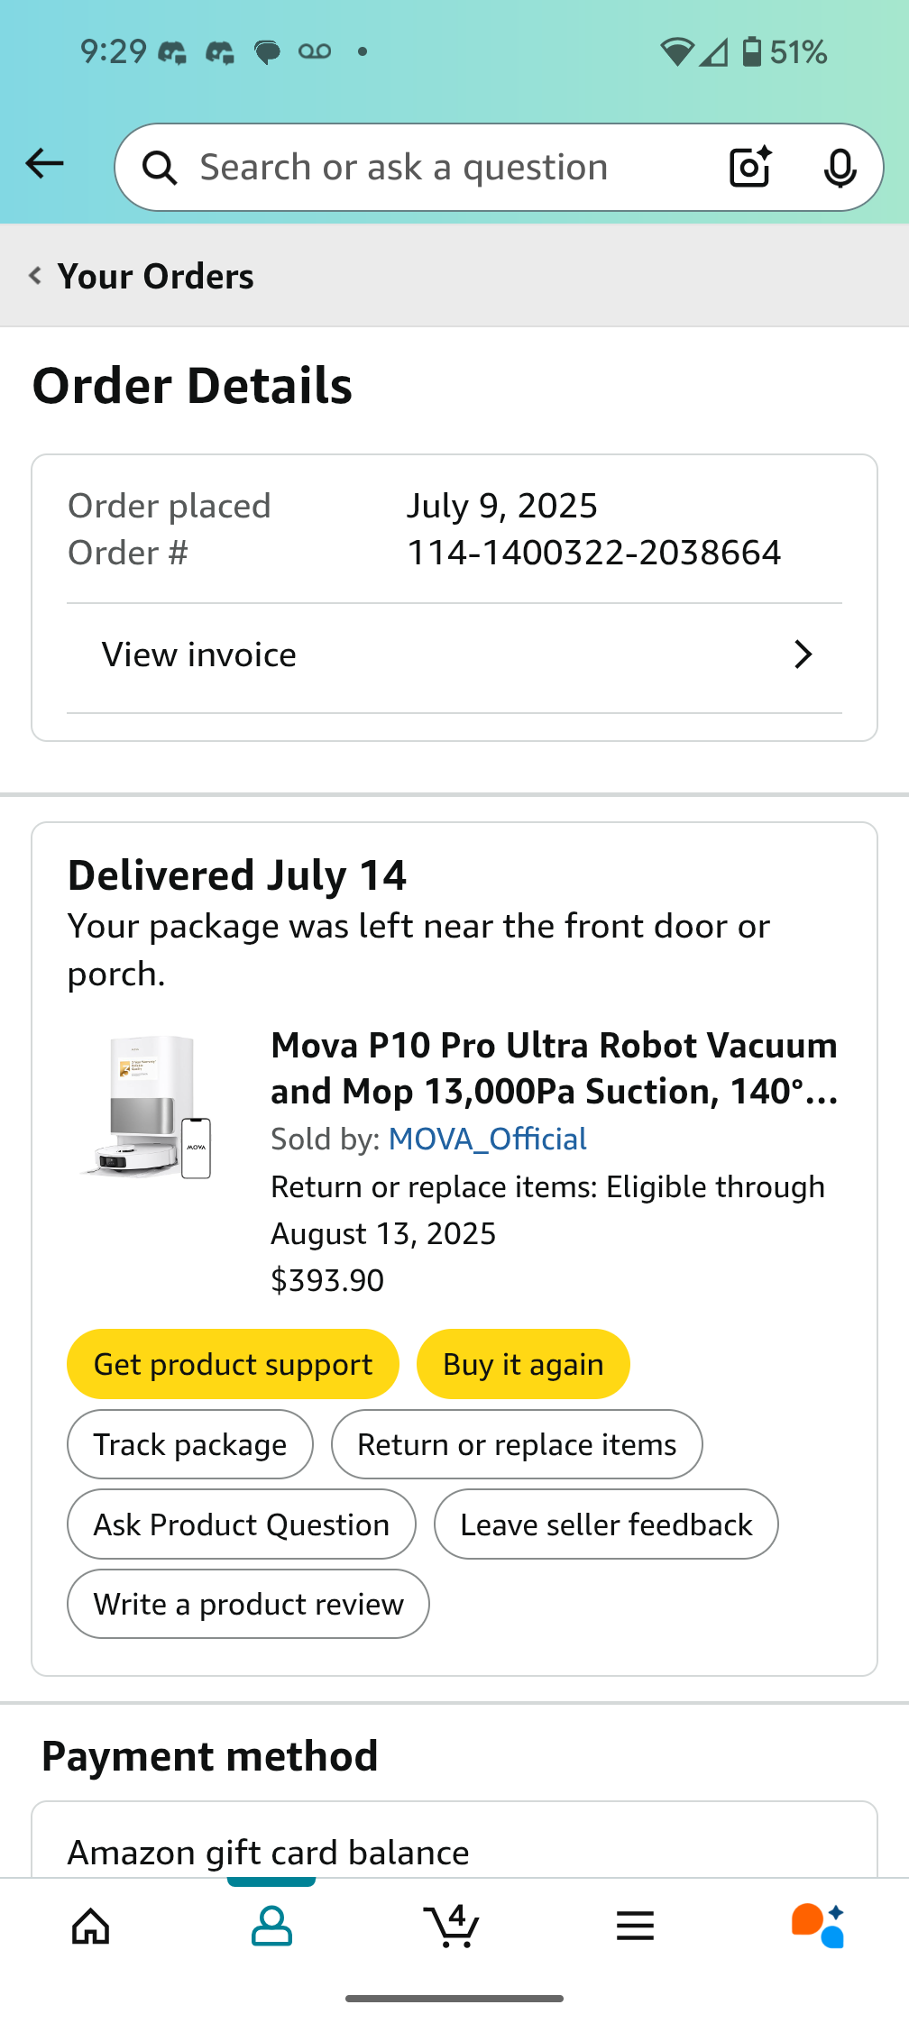Open the profile account tab

click(x=271, y=1927)
